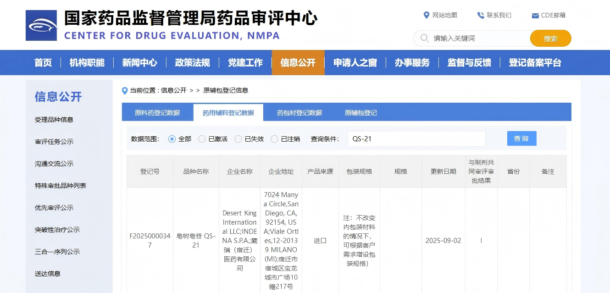Click the blue 查询 button
Screen dimensions: 610x293
click(x=521, y=138)
